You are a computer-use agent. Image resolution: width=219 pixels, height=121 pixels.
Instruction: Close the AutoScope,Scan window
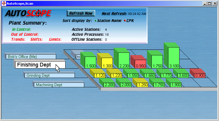[215, 4]
